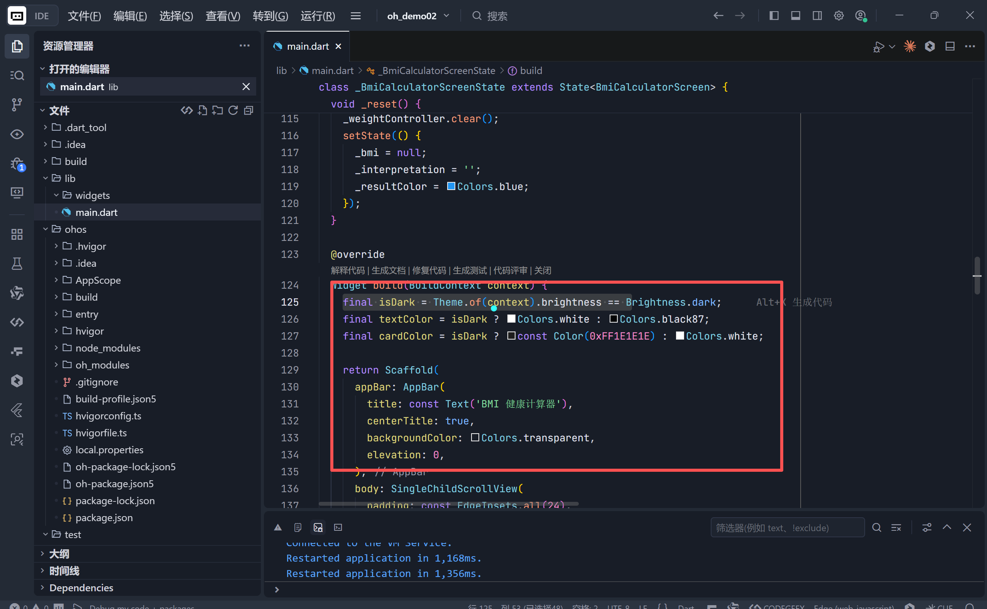Screen dimensions: 987x609
Task: Select the main.dart editor tab
Action: 307,46
